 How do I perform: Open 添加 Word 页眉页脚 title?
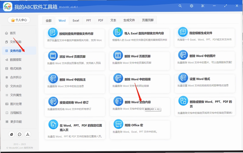[x=72, y=57]
